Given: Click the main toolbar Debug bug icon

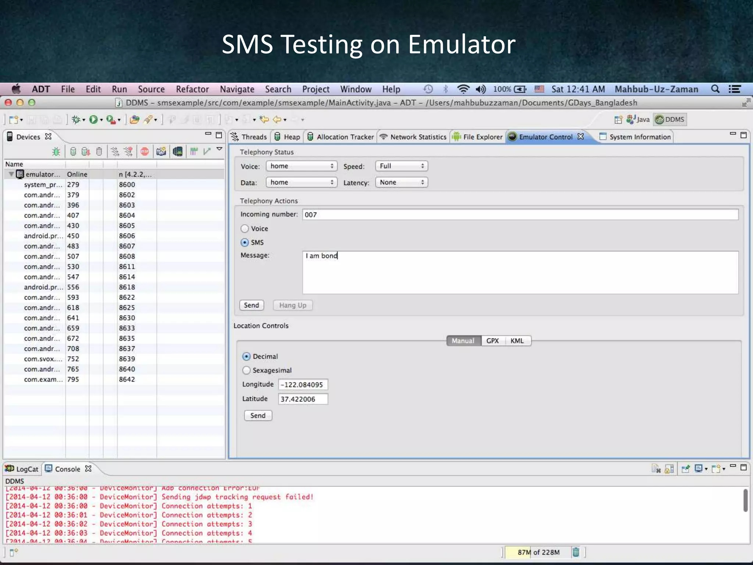Looking at the screenshot, I should (76, 120).
